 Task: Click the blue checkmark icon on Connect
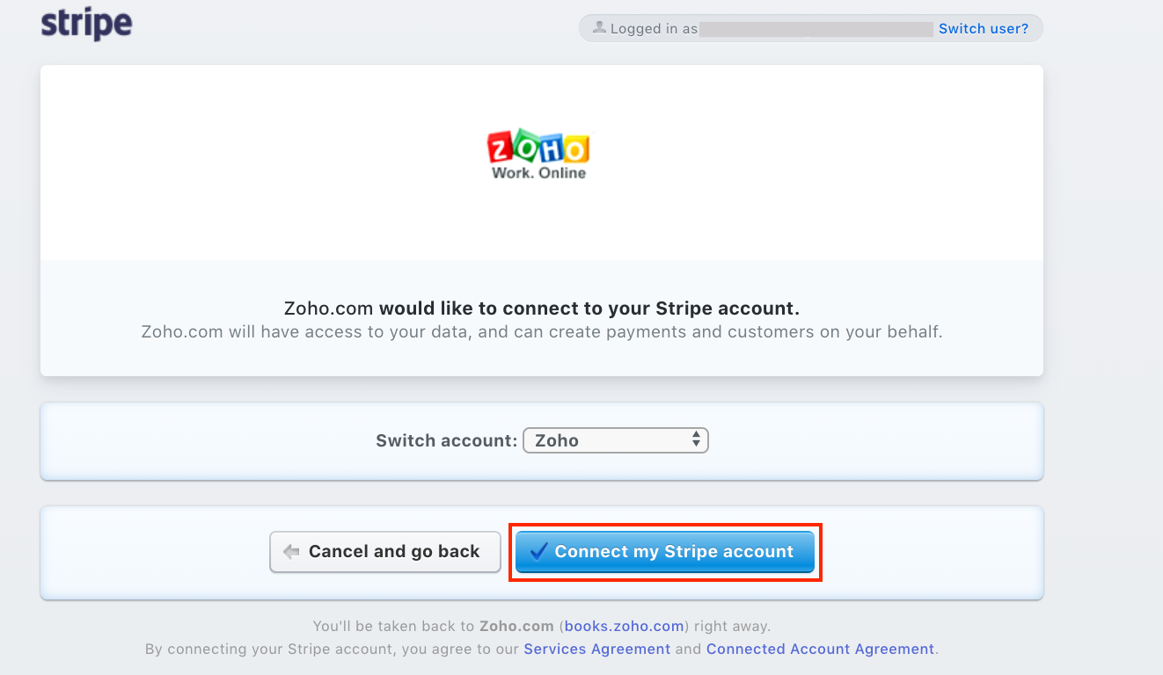(x=538, y=551)
